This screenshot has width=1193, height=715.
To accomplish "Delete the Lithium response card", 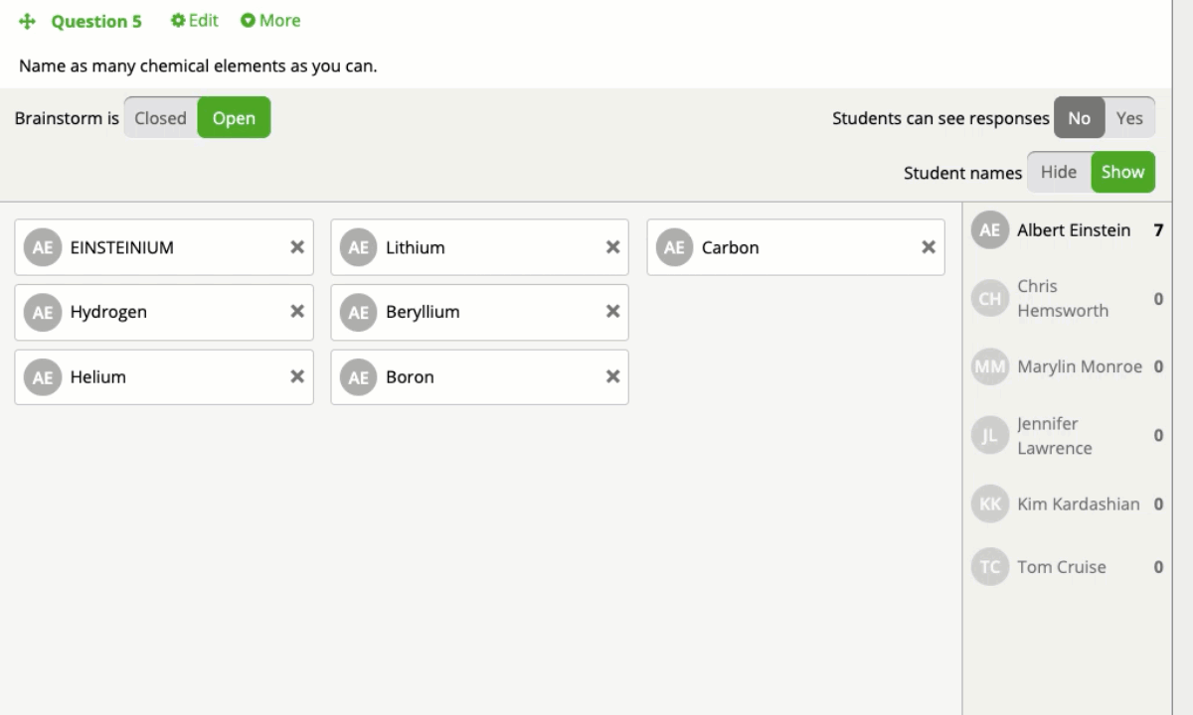I will [612, 247].
